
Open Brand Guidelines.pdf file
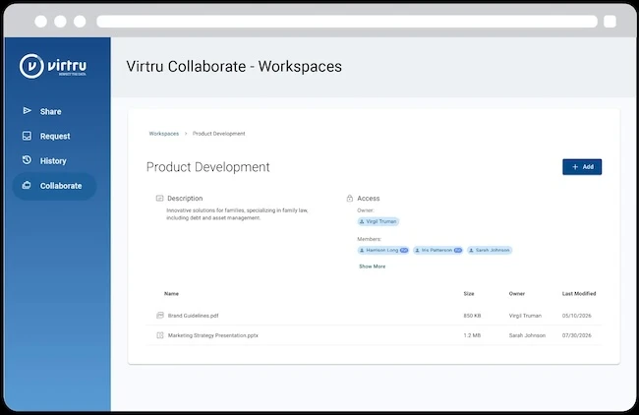point(193,316)
